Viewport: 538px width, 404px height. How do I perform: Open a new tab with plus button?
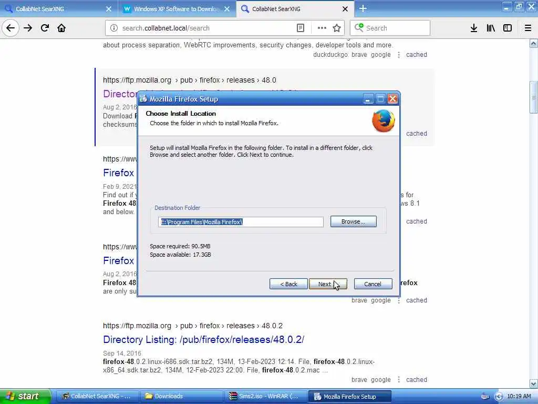click(363, 8)
